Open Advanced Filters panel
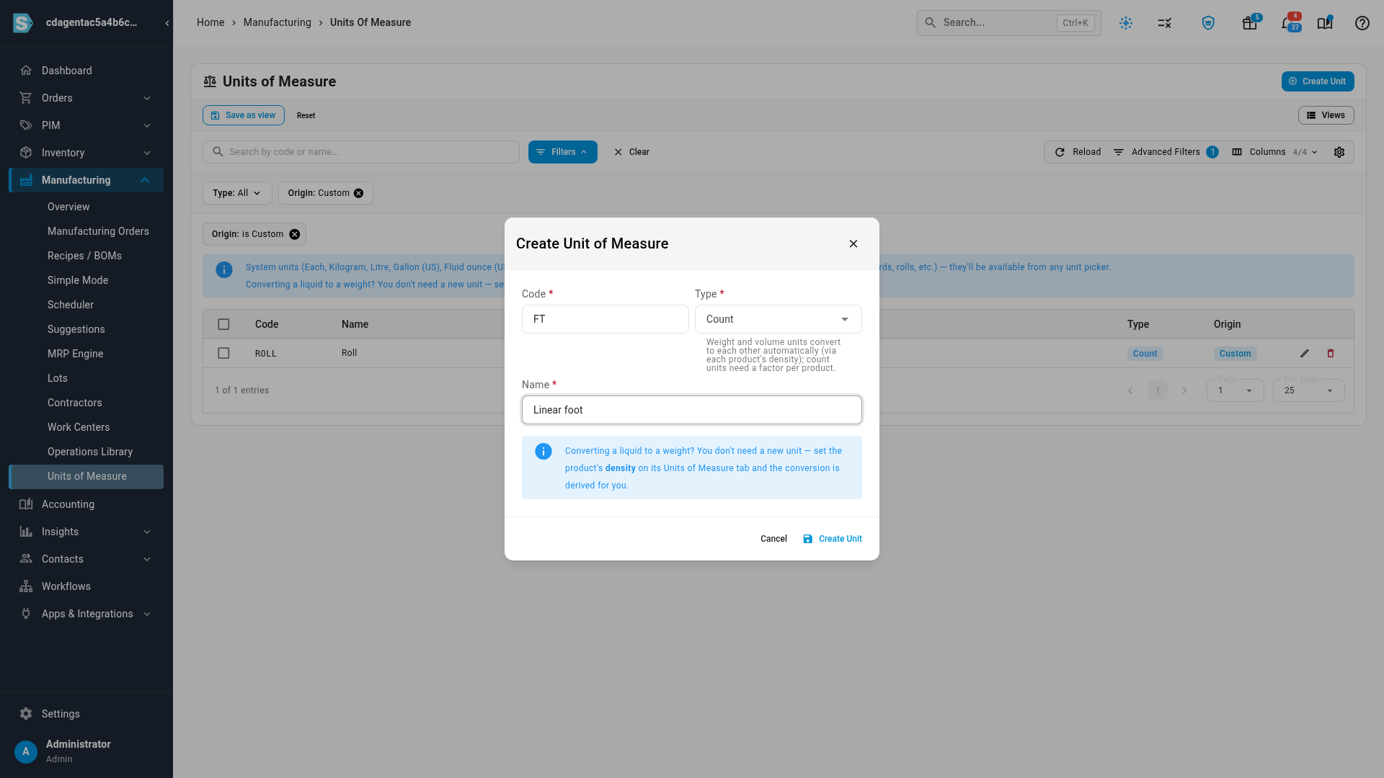Image resolution: width=1384 pixels, height=778 pixels. [1166, 152]
